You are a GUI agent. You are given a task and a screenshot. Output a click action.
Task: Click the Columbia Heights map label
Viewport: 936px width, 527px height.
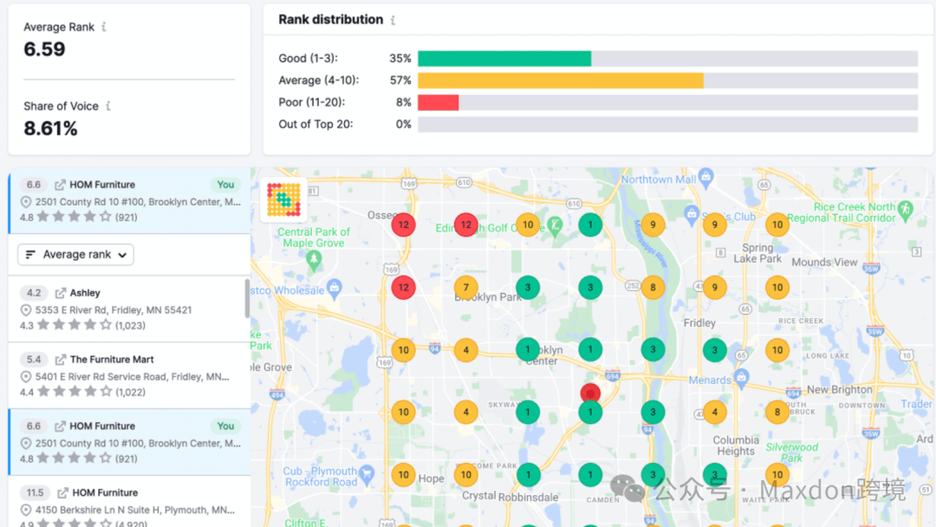click(x=736, y=446)
